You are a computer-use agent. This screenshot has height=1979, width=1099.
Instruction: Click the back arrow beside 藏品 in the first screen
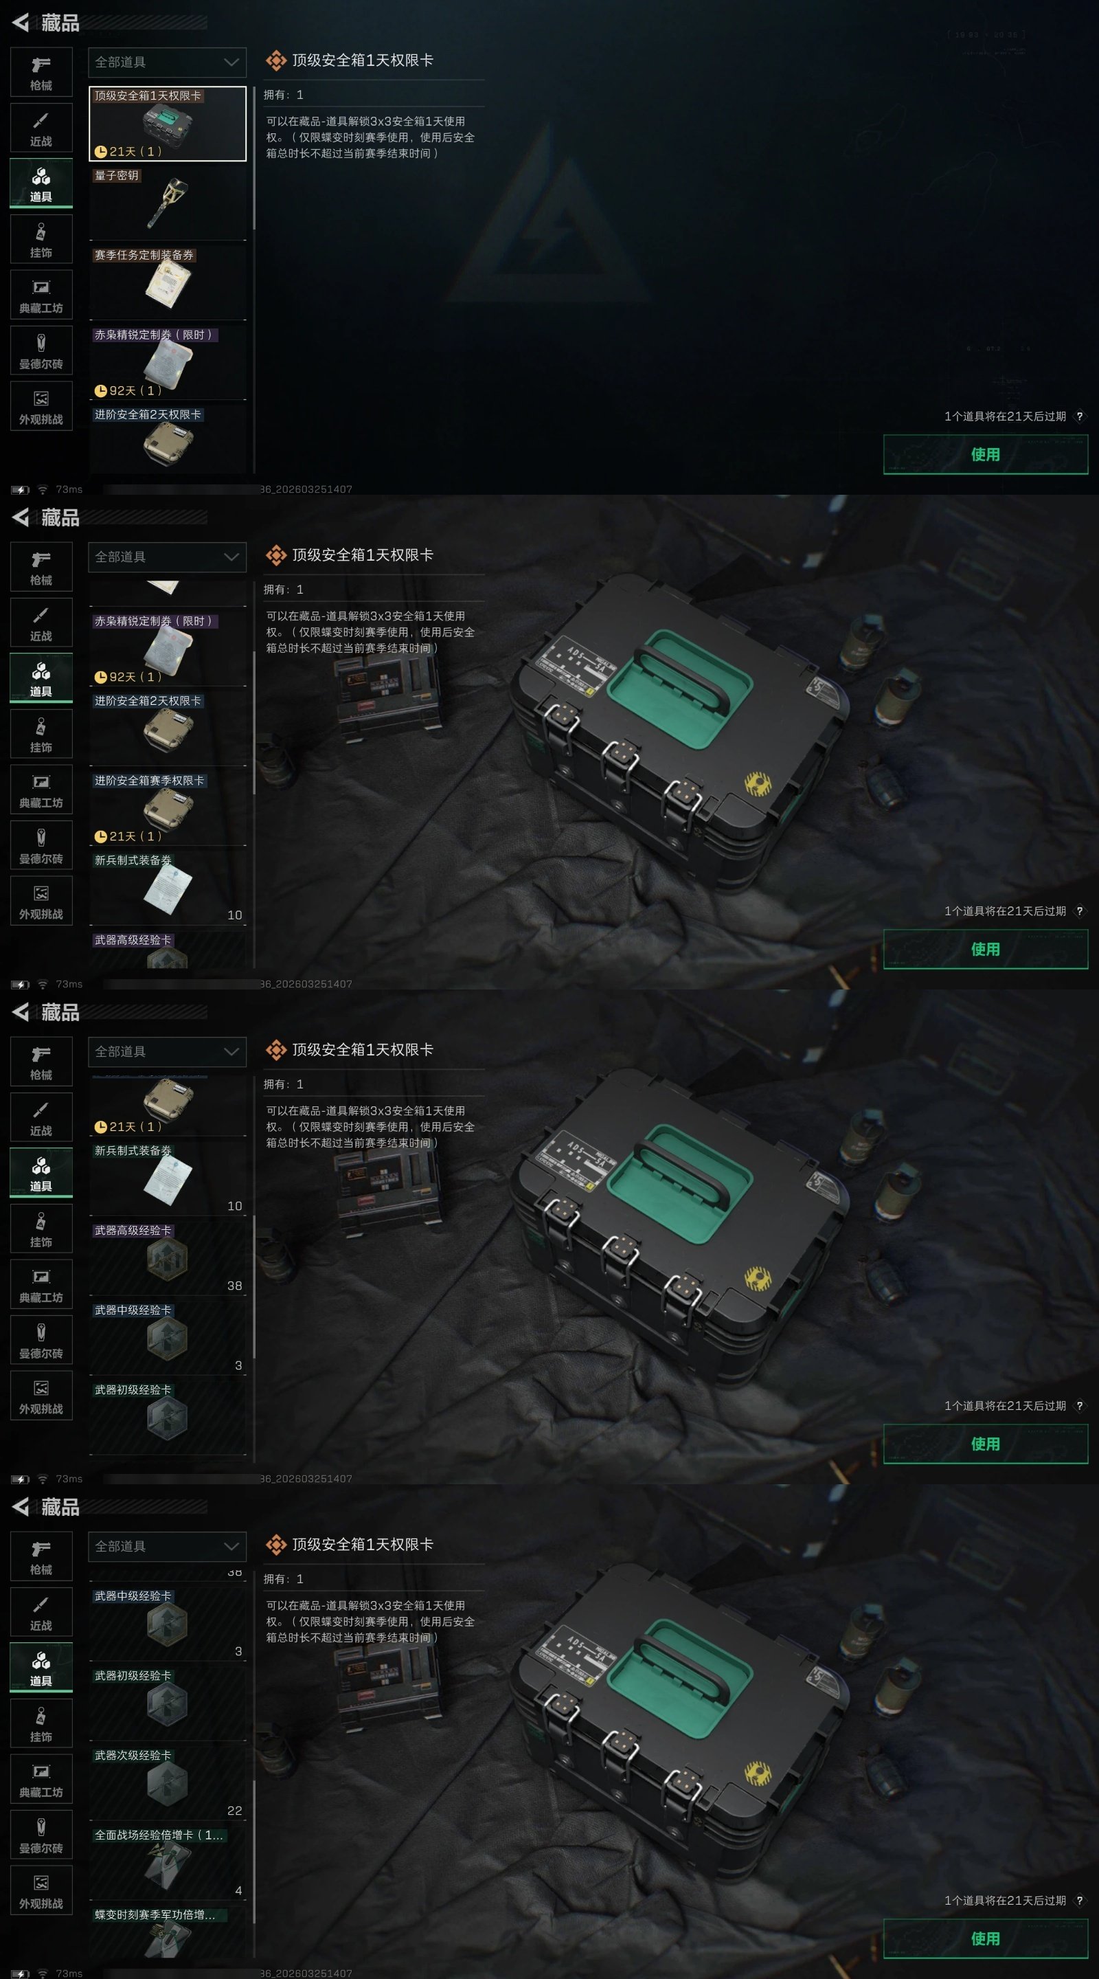coord(21,23)
